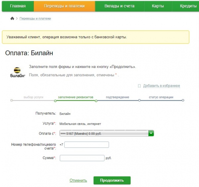The width and height of the screenshot is (199, 187).
Task: Focus the phone number input field
Action: pos(87,145)
